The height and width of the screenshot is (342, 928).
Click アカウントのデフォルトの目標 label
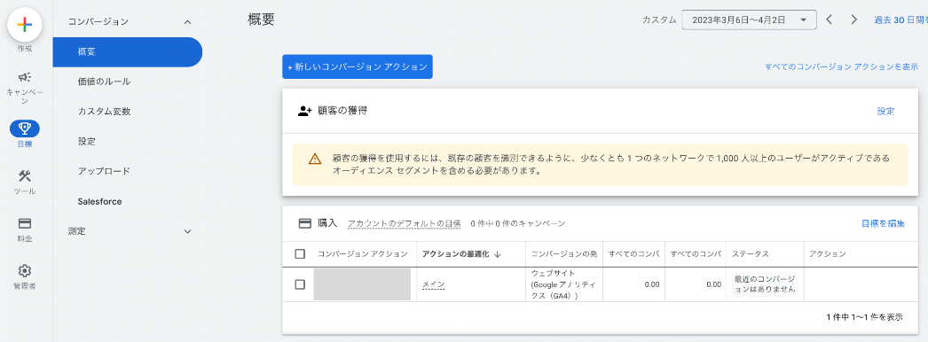405,223
